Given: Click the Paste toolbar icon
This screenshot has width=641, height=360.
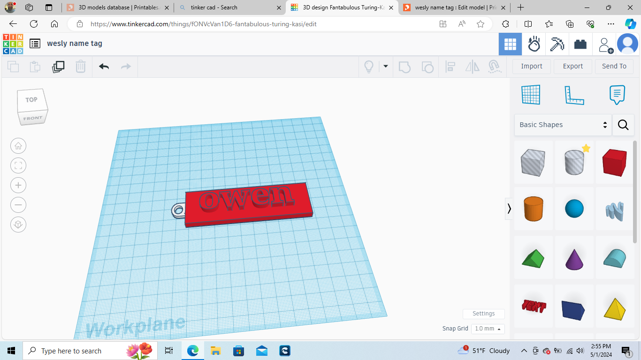Looking at the screenshot, I should click(35, 67).
